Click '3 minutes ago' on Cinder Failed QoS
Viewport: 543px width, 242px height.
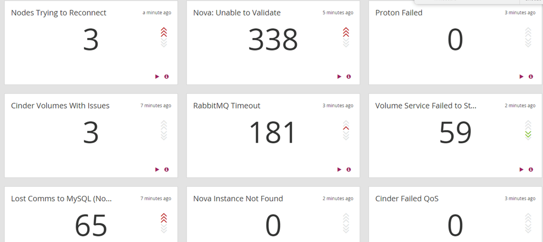tap(520, 199)
